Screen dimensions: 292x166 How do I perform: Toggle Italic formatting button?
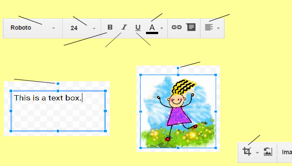coord(124,27)
